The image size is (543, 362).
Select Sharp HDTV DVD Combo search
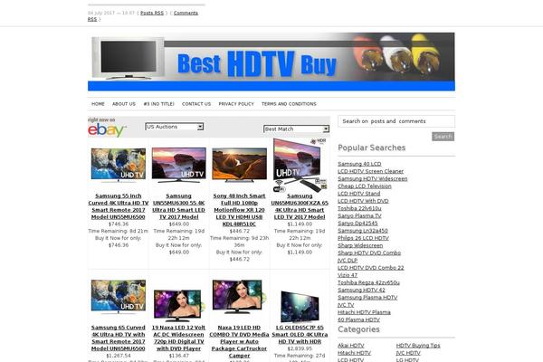(369, 252)
